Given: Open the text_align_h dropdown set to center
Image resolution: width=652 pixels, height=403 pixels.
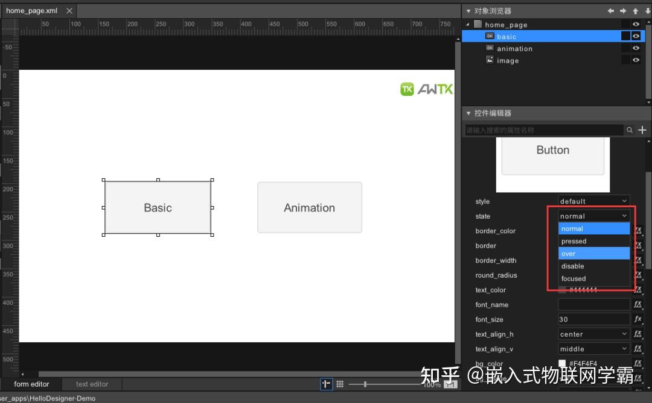Looking at the screenshot, I should [593, 334].
